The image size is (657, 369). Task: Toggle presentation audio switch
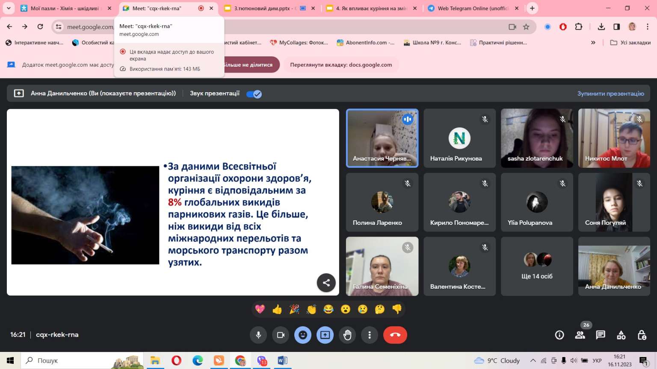coord(254,94)
